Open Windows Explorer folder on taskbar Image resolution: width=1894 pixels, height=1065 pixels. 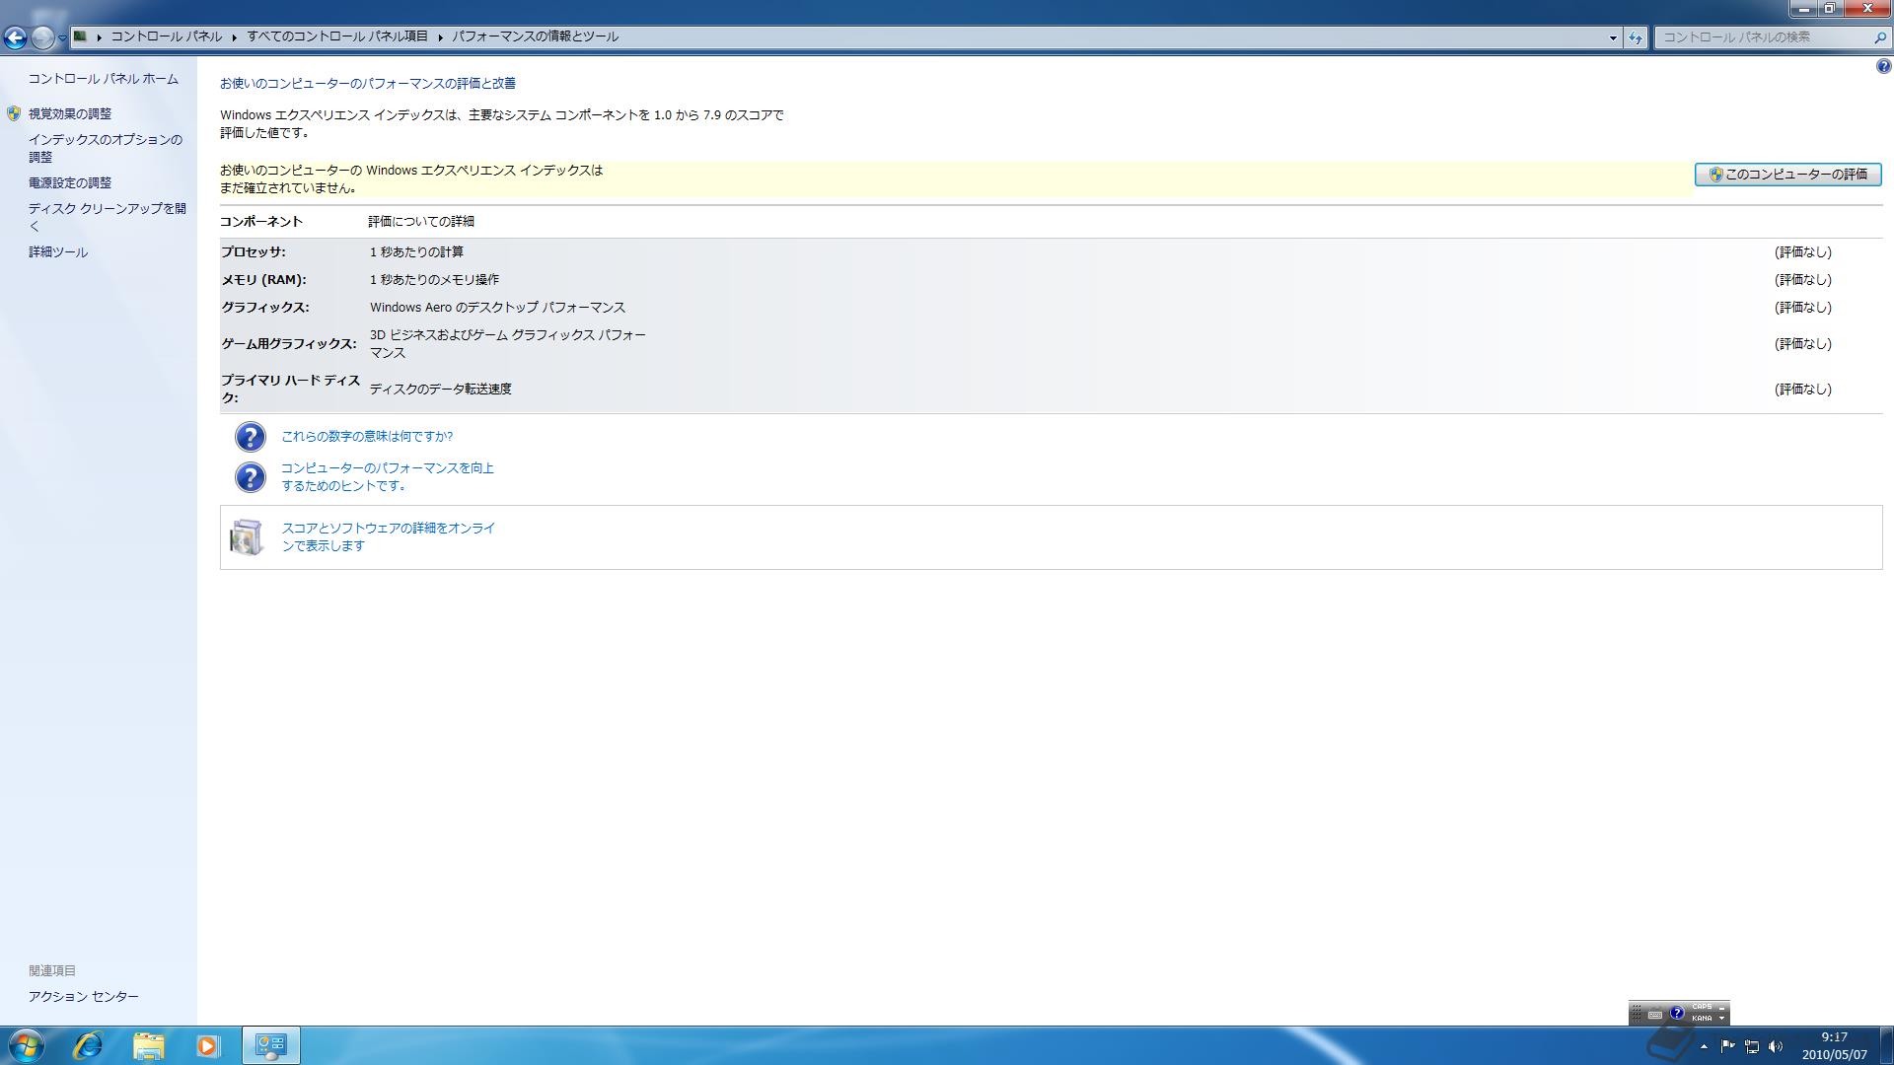click(148, 1045)
